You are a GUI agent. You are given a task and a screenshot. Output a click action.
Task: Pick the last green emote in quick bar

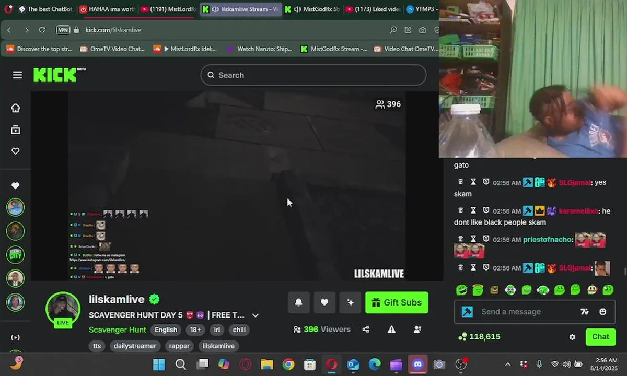pyautogui.click(x=608, y=290)
